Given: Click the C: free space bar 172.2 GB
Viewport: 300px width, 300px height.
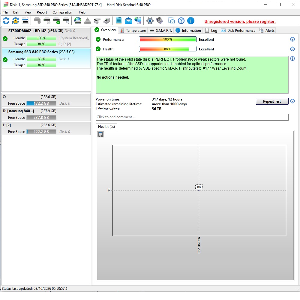Looking at the screenshot, I should [41, 103].
